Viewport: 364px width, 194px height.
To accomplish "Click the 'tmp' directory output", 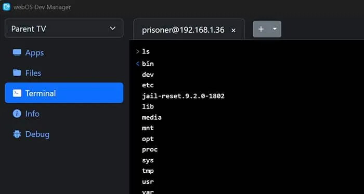I will (148, 171).
